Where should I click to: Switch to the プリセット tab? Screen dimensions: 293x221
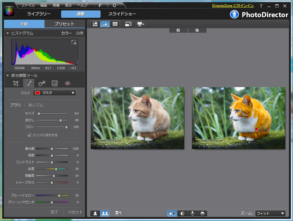click(64, 24)
